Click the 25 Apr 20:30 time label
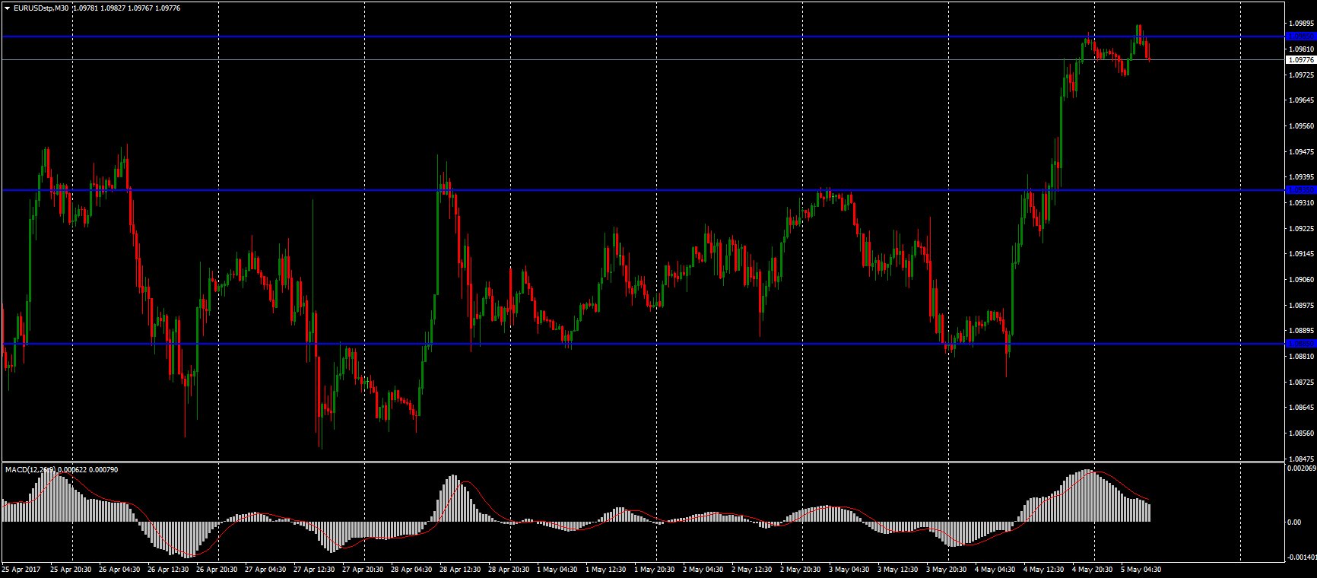 pyautogui.click(x=71, y=569)
